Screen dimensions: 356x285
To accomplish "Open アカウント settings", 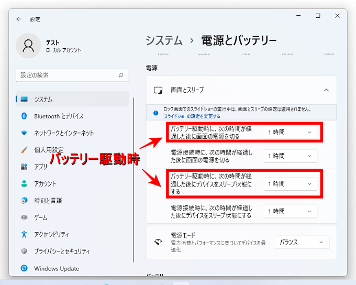I will pyautogui.click(x=72, y=184).
